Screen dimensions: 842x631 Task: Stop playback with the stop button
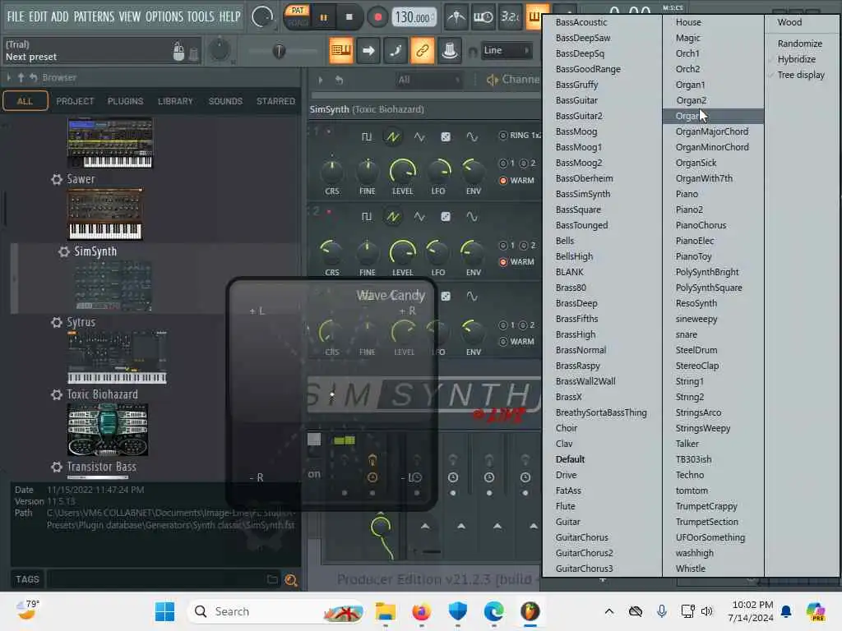coord(349,17)
